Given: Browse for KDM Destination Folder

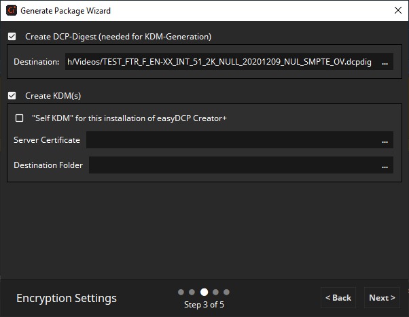Looking at the screenshot, I should (385, 165).
